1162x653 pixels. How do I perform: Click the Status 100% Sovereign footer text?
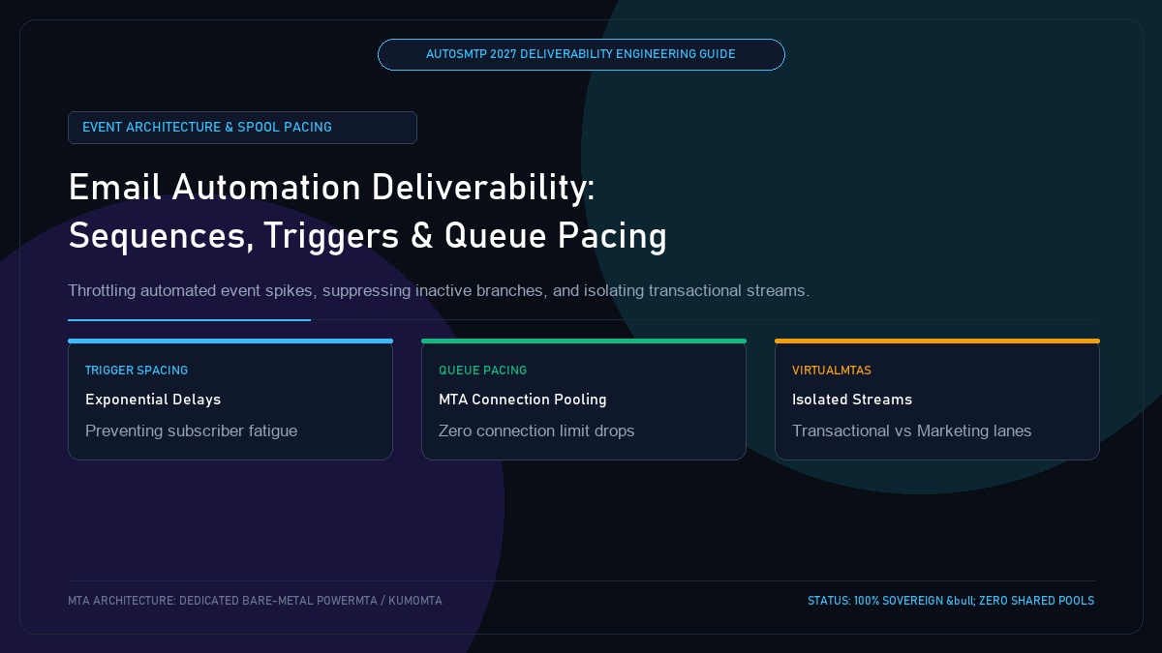click(x=951, y=601)
